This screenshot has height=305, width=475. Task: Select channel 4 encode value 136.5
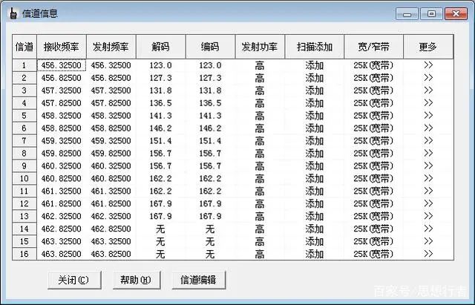(210, 103)
